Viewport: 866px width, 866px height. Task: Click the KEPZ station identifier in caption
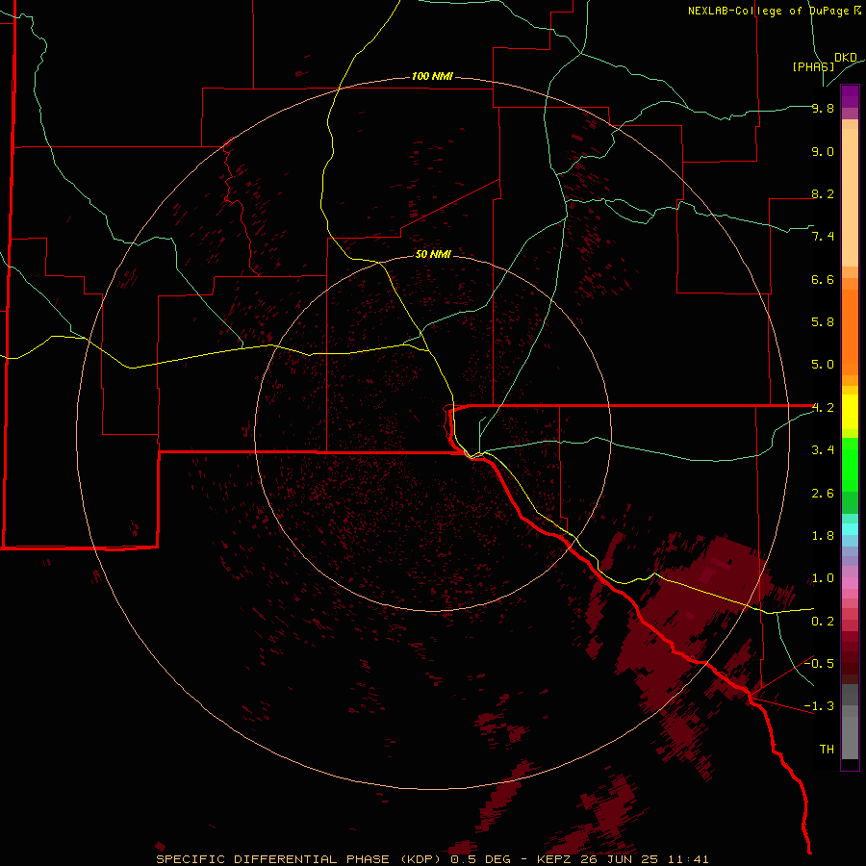pos(555,859)
